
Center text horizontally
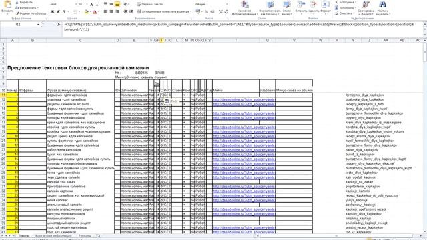click(111, 12)
